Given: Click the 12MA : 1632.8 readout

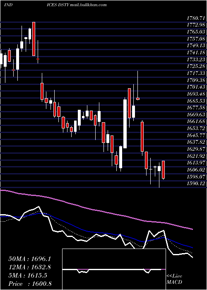Looking at the screenshot, I should pos(30,267).
